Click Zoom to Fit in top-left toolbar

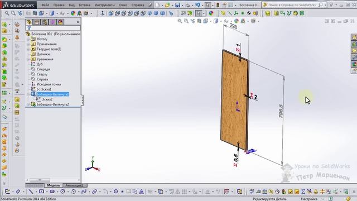coord(7,13)
